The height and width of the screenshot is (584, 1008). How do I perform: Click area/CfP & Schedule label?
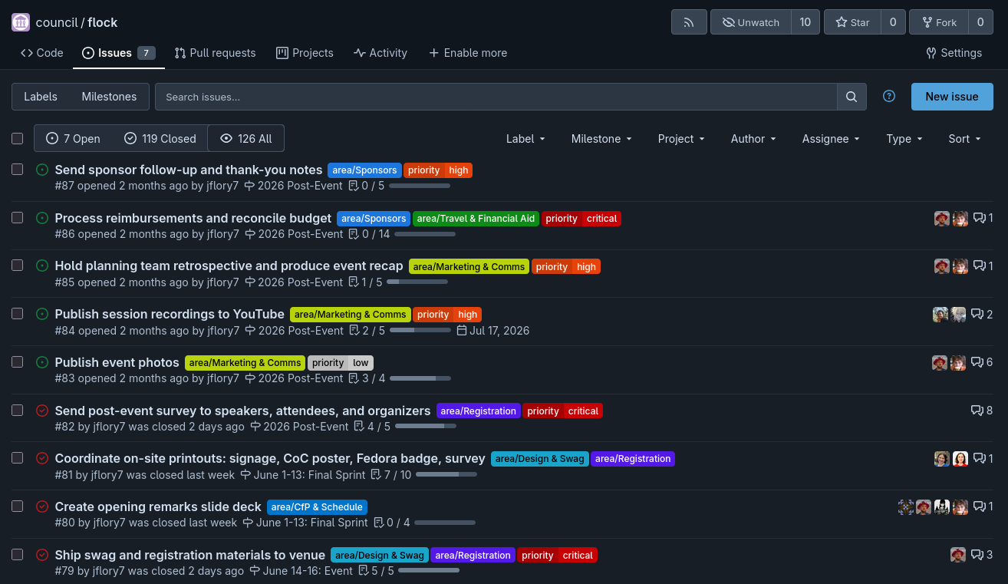(x=317, y=507)
